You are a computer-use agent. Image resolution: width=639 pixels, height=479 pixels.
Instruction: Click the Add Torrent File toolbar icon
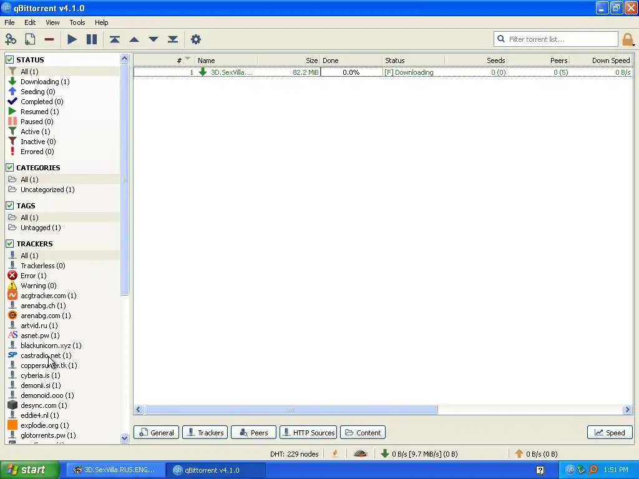30,39
